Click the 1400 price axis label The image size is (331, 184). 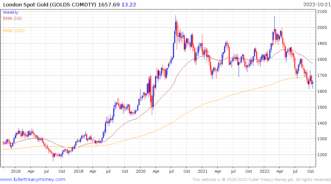pyautogui.click(x=322, y=123)
